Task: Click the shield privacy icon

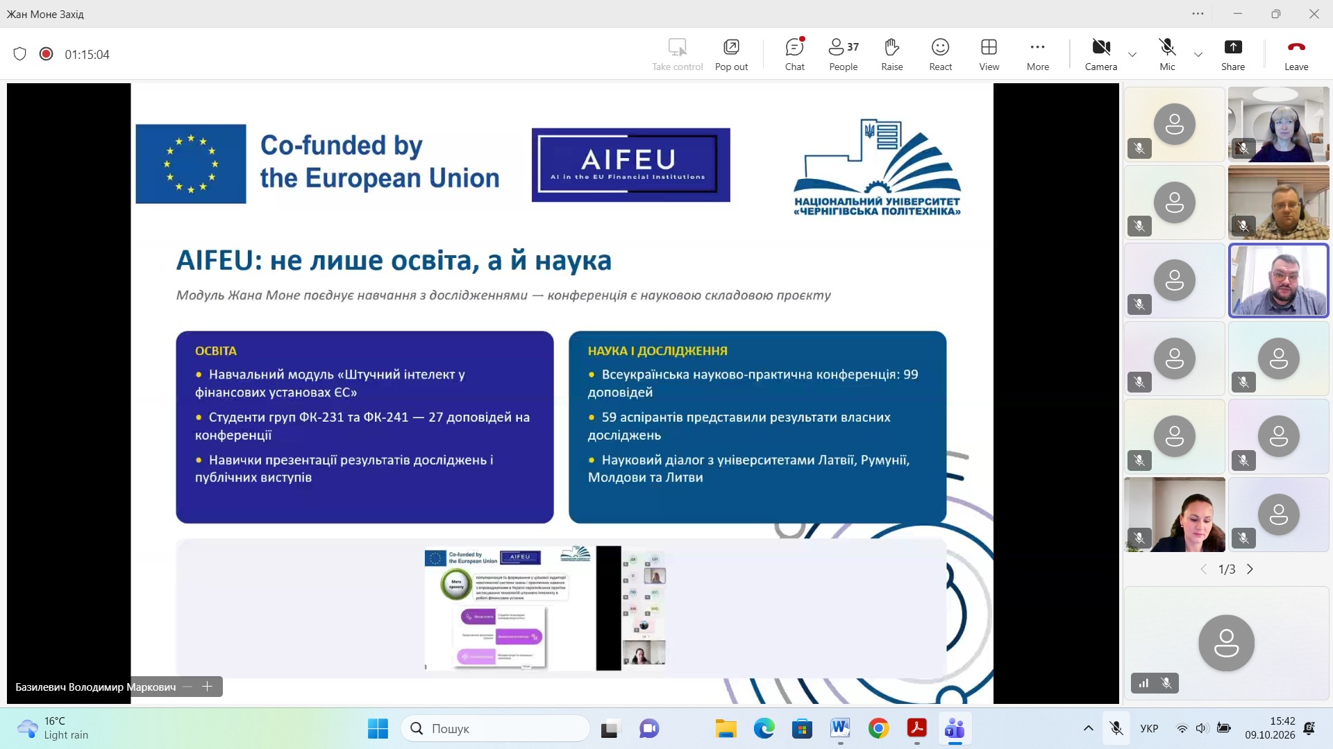Action: pos(20,54)
